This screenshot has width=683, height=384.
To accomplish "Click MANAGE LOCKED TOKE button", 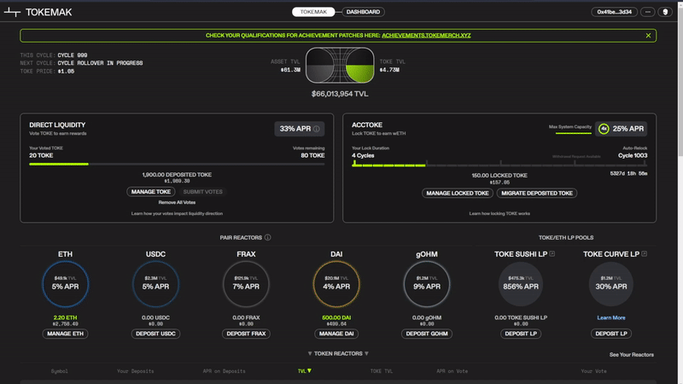I will (x=458, y=194).
